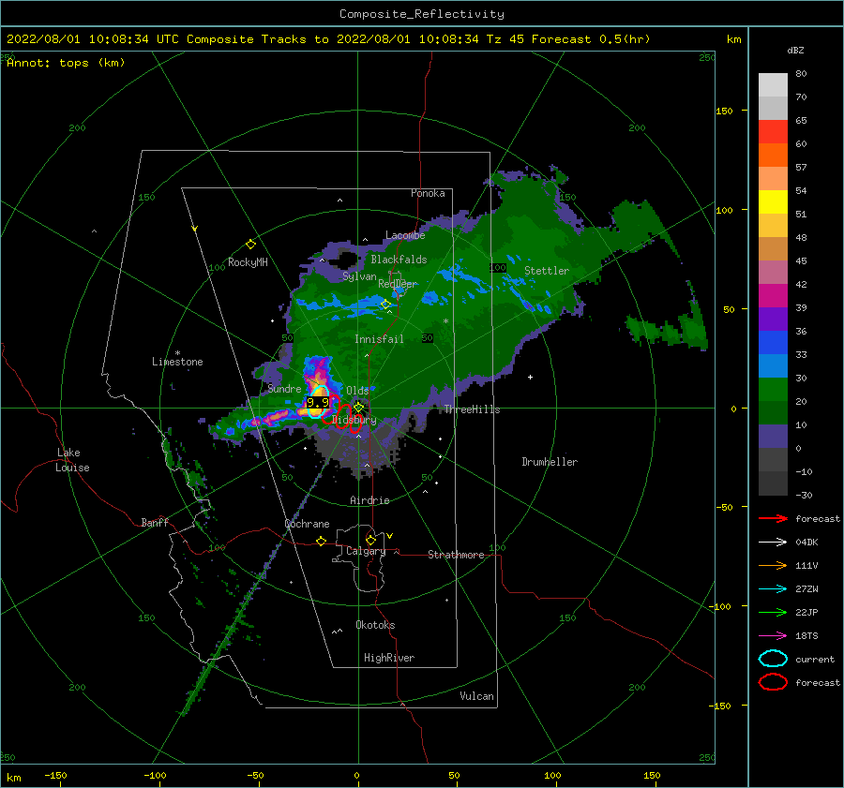Image resolution: width=844 pixels, height=788 pixels.
Task: Click the red forecast ellipse legend symbol
Action: 773,682
